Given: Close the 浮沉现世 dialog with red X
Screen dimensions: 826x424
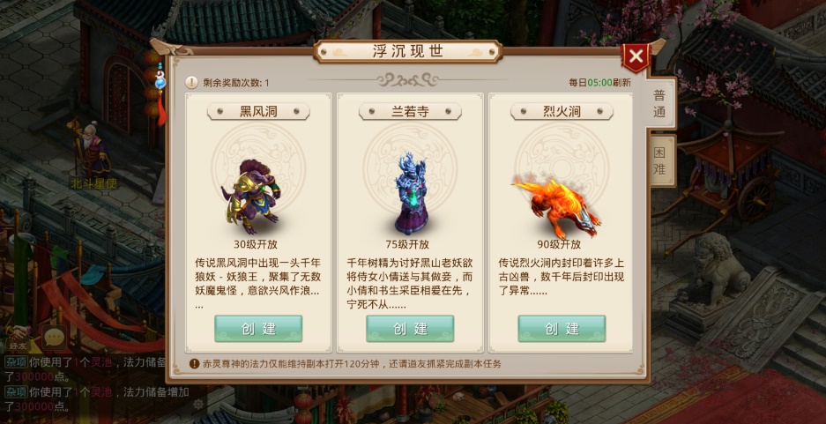Looking at the screenshot, I should pos(636,56).
